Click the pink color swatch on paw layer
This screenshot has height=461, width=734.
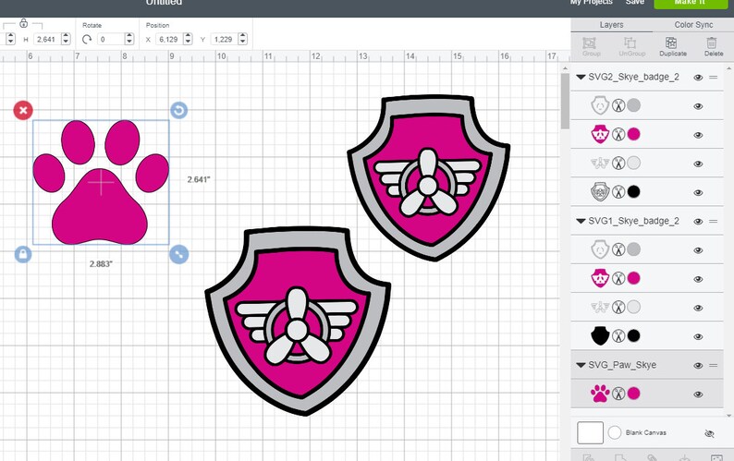633,394
